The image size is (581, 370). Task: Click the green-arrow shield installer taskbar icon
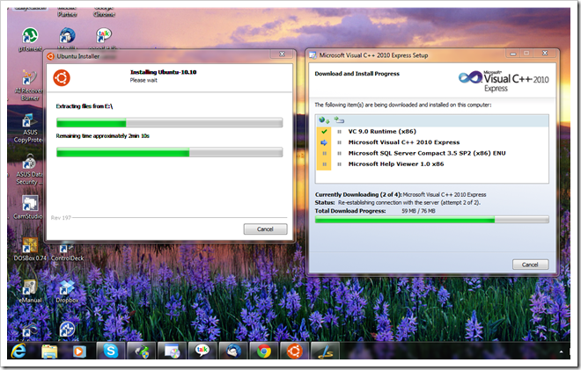point(142,351)
